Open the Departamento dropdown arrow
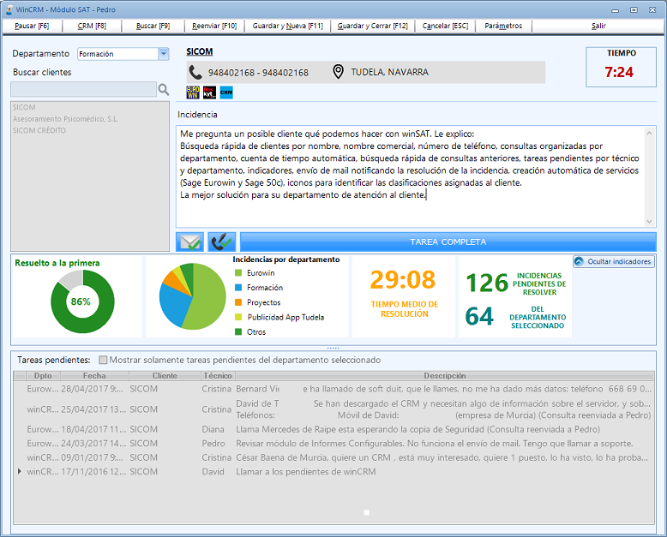 coord(164,54)
